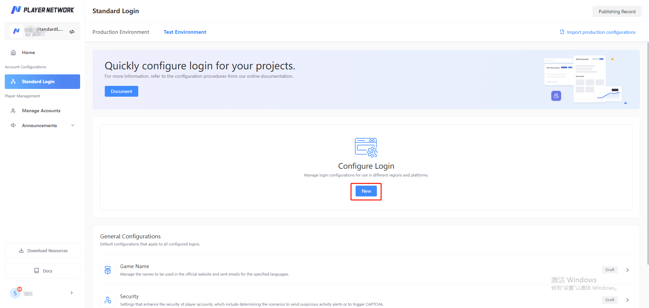The width and height of the screenshot is (649, 308).
Task: Expand the Announcements menu chevron
Action: tap(73, 125)
